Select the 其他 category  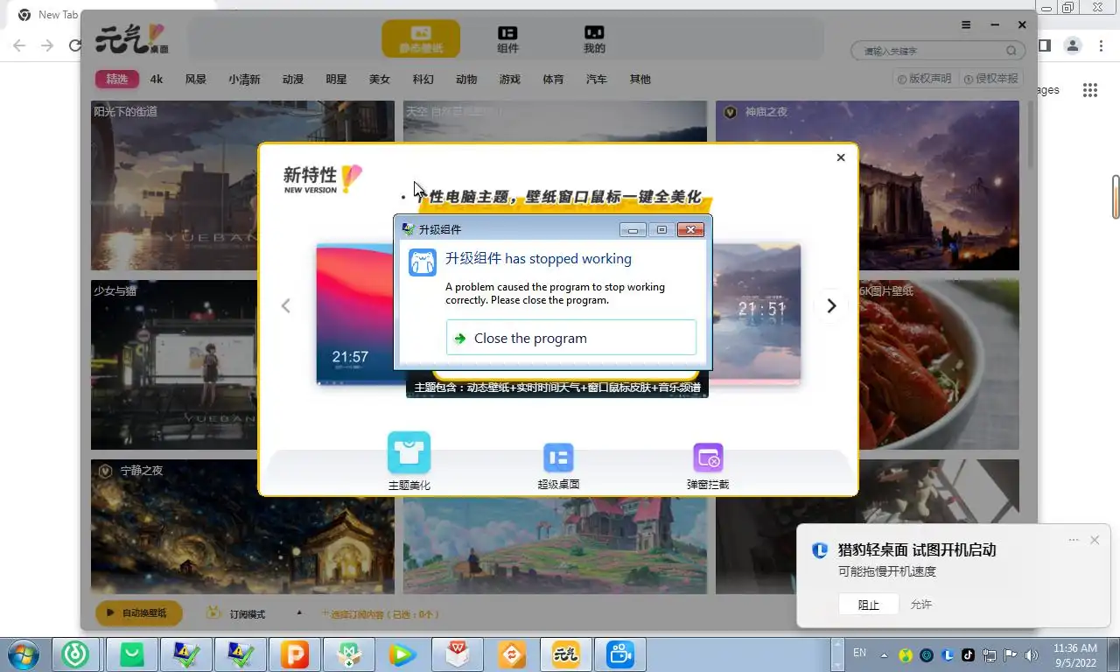click(640, 80)
